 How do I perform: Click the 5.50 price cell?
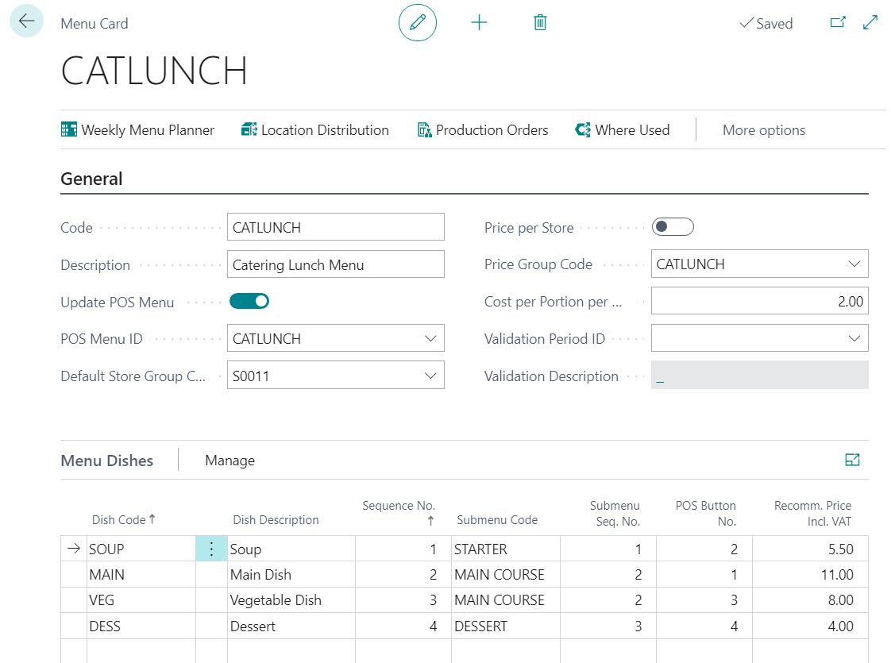point(810,549)
